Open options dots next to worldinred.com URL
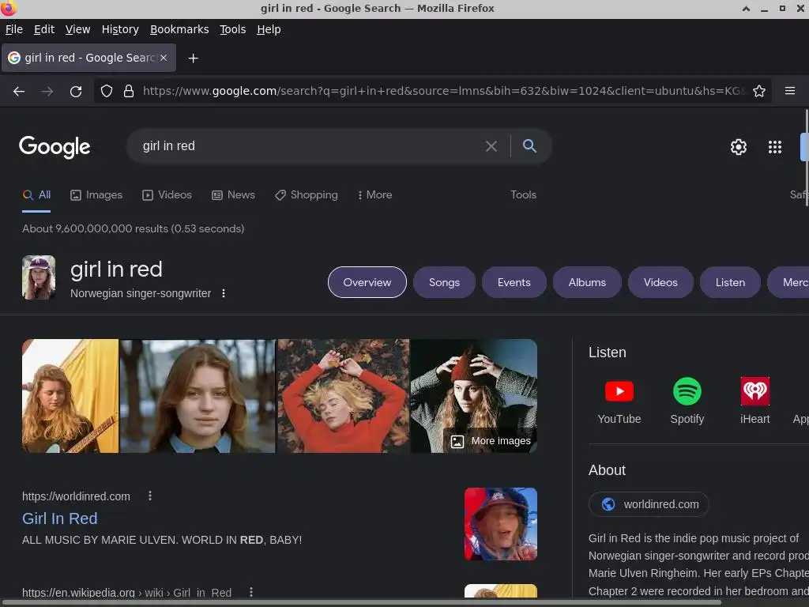The image size is (809, 607). (x=150, y=496)
